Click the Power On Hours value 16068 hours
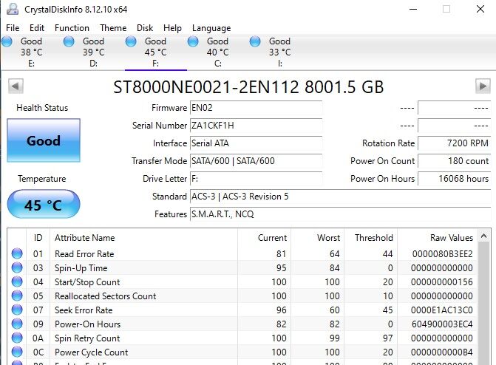This screenshot has height=365, width=496. coord(455,179)
